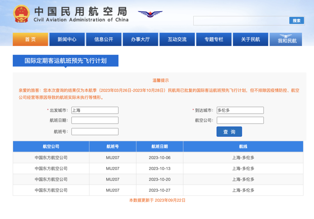This screenshot has width=314, height=219.
Task: Click the 出发城市 input field
Action: 95,110
